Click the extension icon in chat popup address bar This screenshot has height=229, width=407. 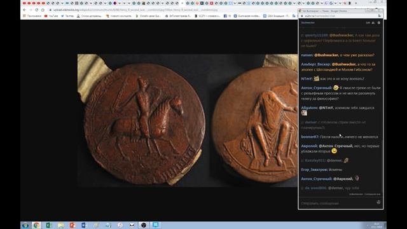379,16
